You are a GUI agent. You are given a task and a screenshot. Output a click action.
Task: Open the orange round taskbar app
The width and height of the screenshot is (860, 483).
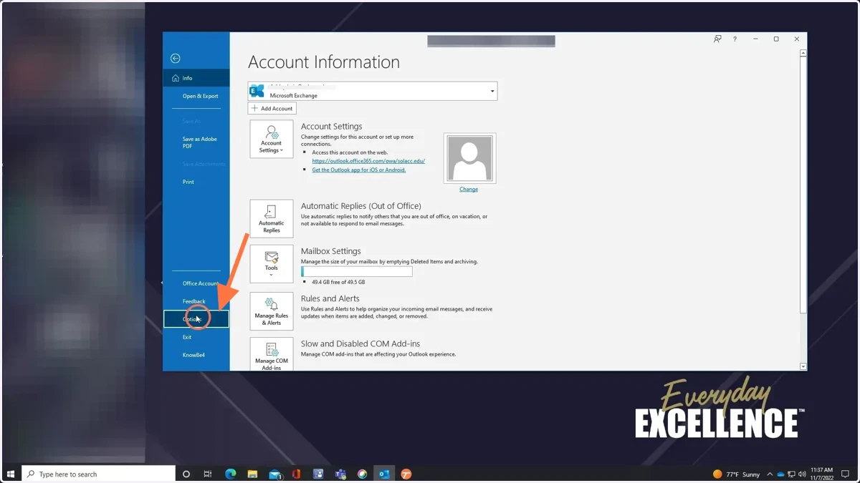406,474
